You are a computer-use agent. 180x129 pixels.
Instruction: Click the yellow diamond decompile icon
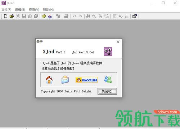click(x=44, y=16)
